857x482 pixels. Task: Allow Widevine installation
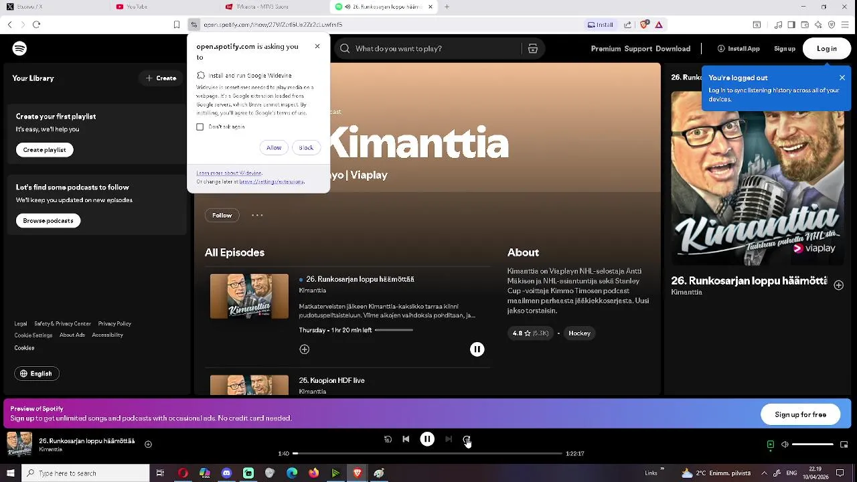274,147
